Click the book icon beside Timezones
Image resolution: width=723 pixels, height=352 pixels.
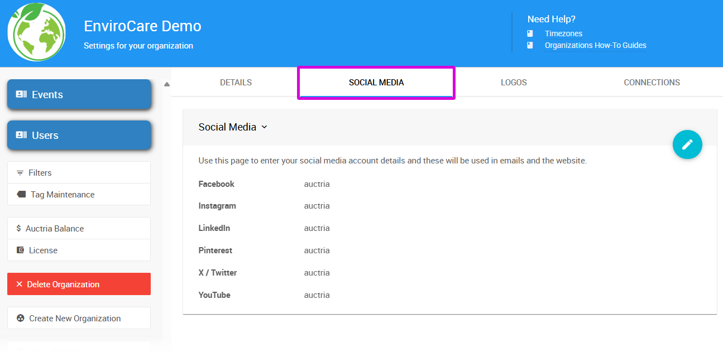pos(530,33)
